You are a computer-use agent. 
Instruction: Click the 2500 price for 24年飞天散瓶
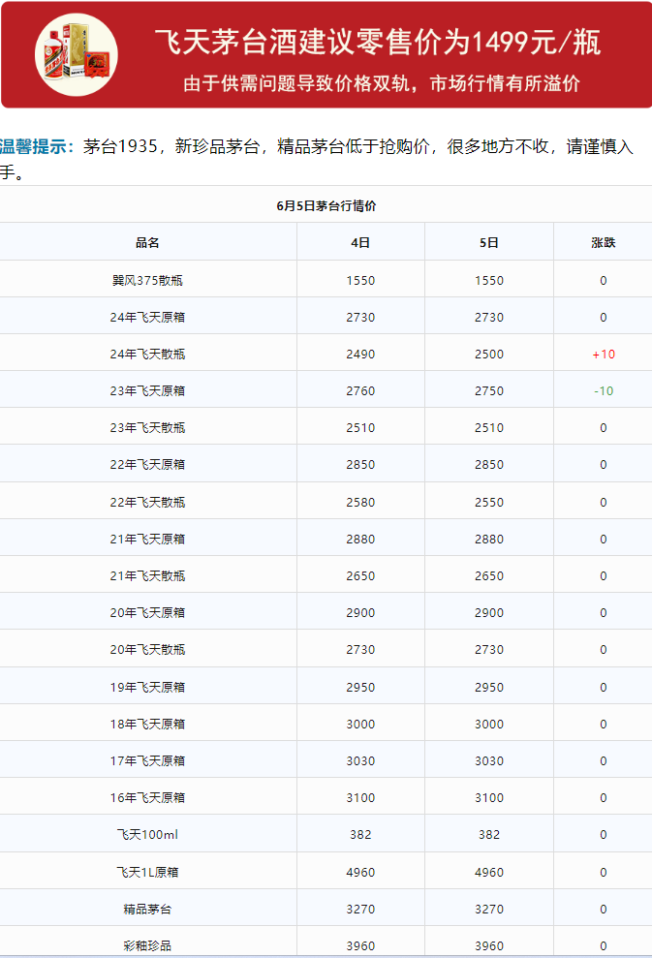(489, 355)
